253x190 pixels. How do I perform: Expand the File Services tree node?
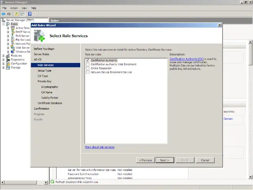tap(8, 40)
